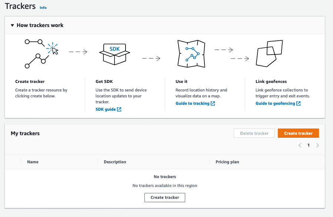The height and width of the screenshot is (217, 333).
Task: Click the Info link beside Trackers heading
Action: click(43, 7)
